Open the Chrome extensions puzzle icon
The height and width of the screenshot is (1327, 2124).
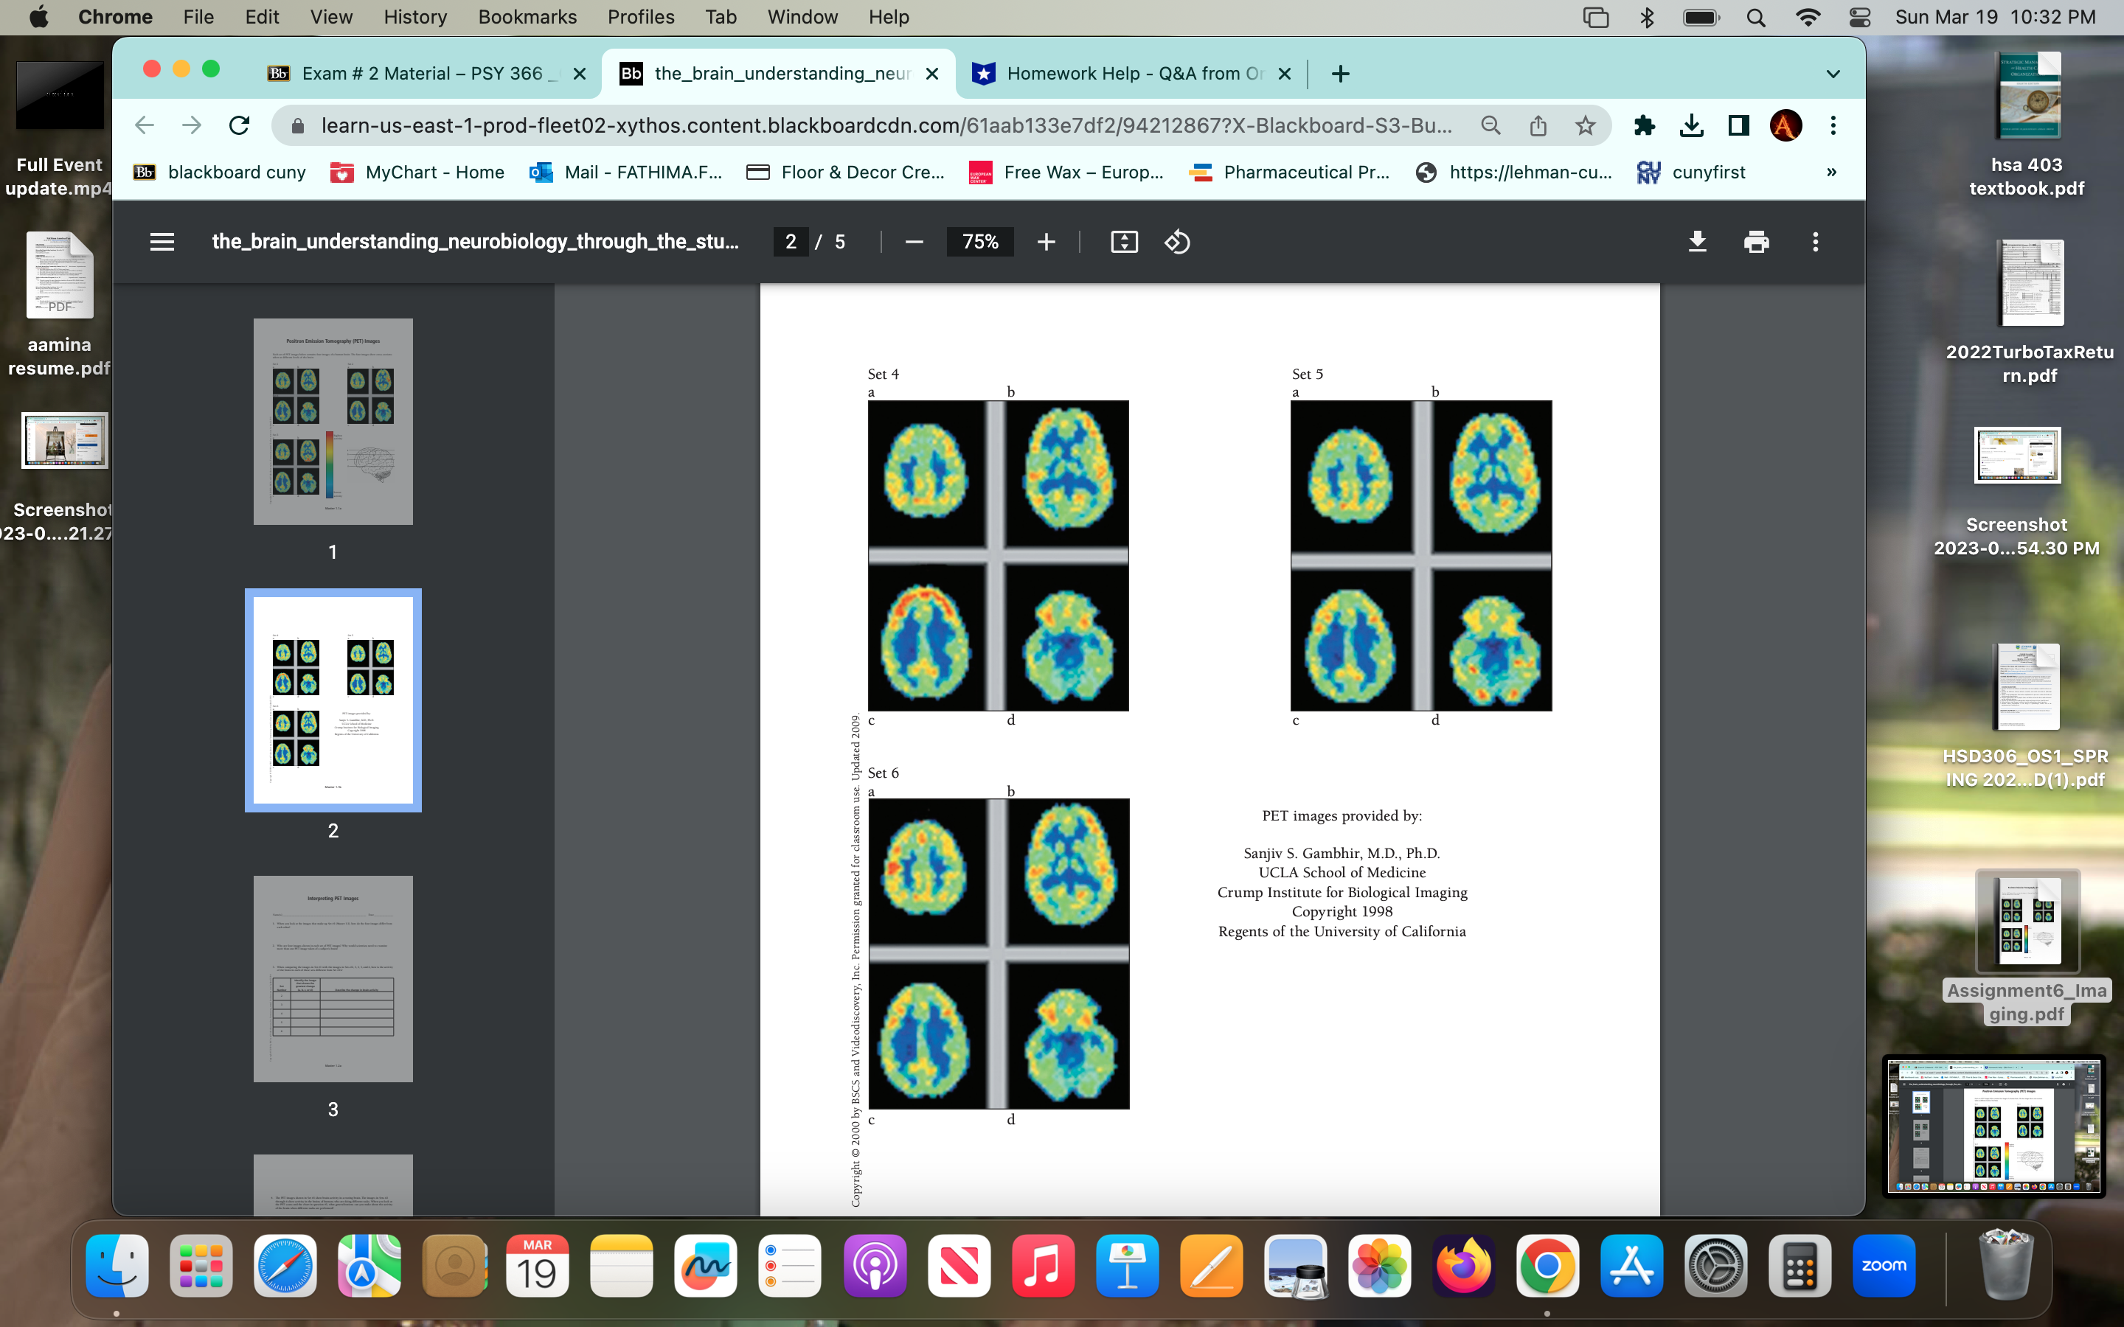coord(1645,125)
